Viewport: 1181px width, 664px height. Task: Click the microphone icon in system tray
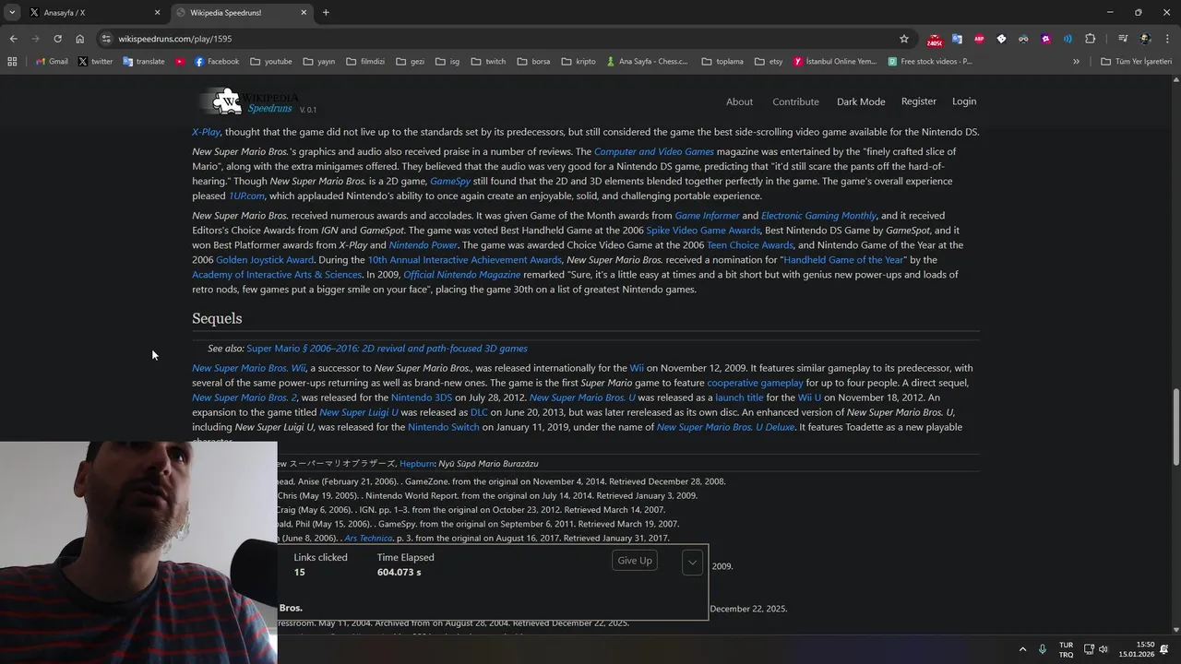(1042, 649)
